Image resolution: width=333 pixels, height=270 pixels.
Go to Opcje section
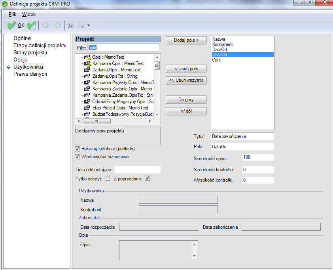[21, 59]
